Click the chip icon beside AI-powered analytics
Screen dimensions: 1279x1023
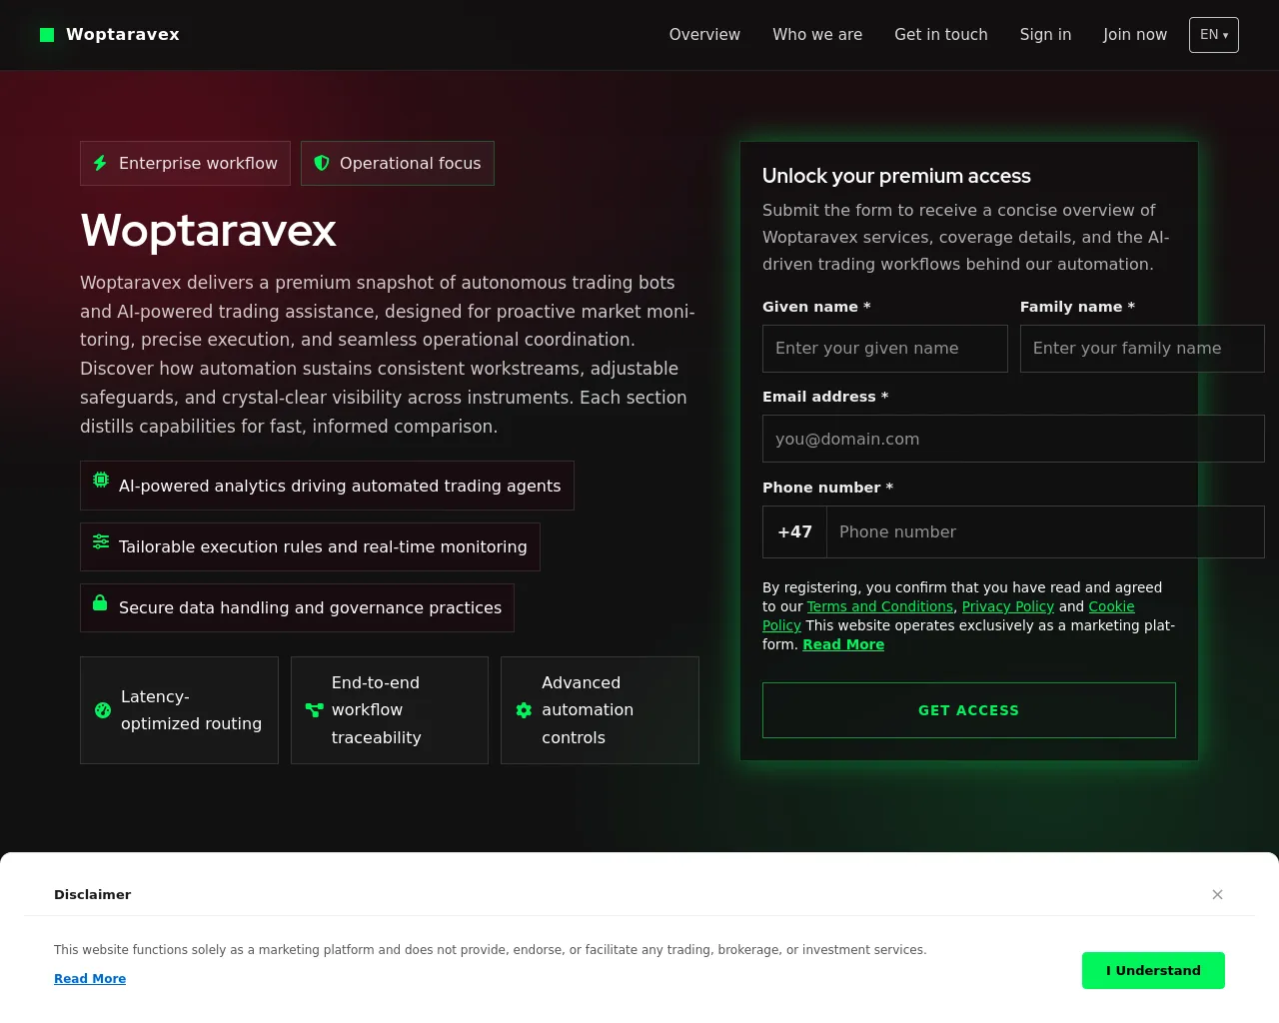(101, 480)
